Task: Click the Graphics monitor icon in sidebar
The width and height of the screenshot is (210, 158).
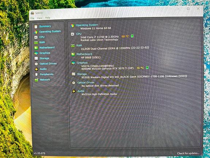Action: point(36,53)
